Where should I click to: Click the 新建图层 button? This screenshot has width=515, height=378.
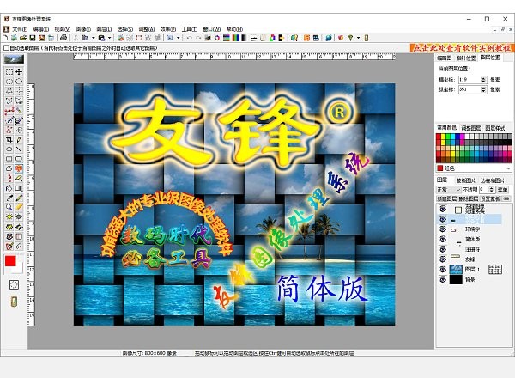[446, 197]
